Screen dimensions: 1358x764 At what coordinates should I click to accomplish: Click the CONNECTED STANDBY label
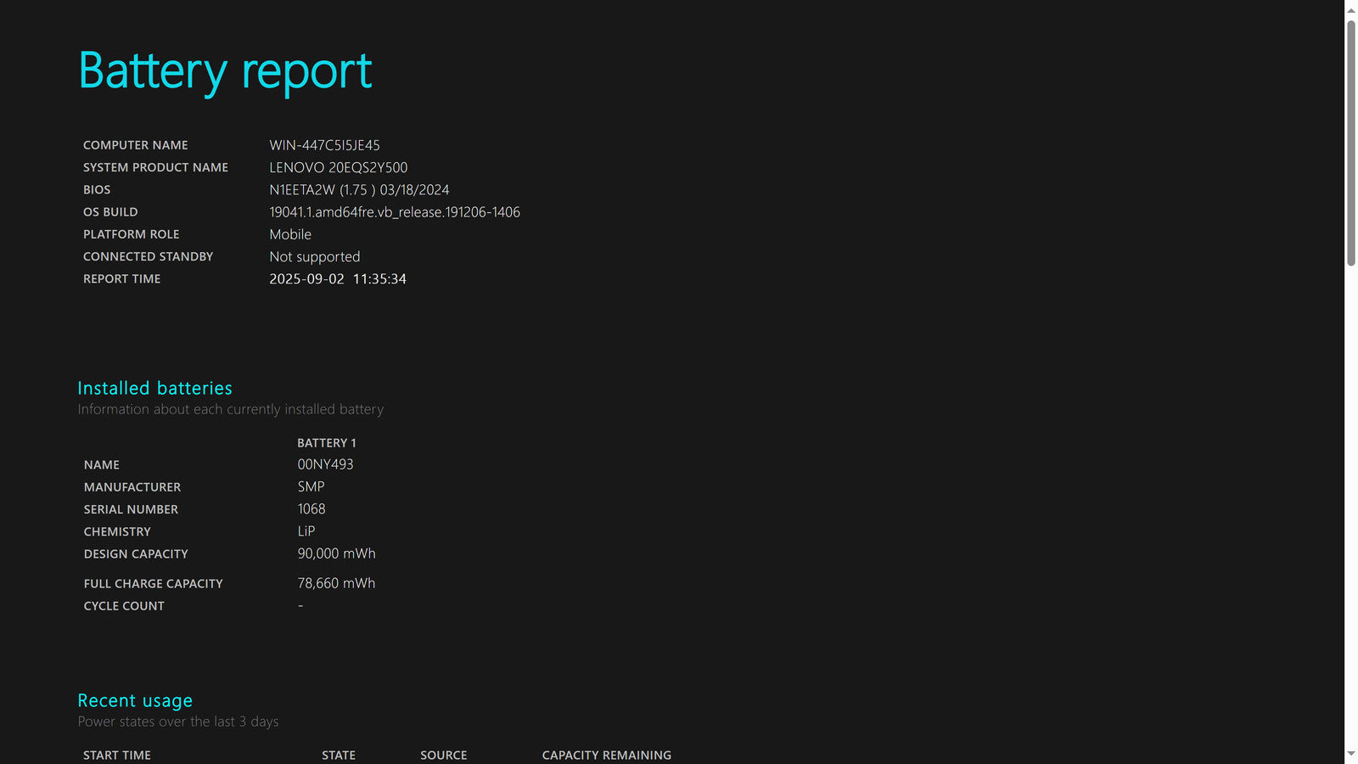click(149, 256)
